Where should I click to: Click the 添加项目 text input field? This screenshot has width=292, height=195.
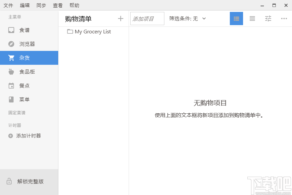pos(147,19)
